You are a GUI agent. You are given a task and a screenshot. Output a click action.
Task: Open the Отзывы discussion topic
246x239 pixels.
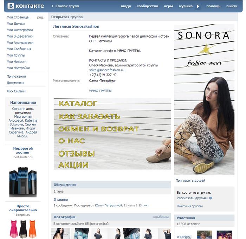tap(61, 199)
